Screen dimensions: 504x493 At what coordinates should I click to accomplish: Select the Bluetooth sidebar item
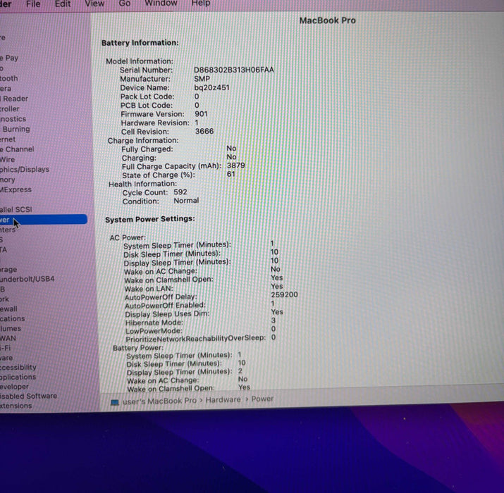9,78
